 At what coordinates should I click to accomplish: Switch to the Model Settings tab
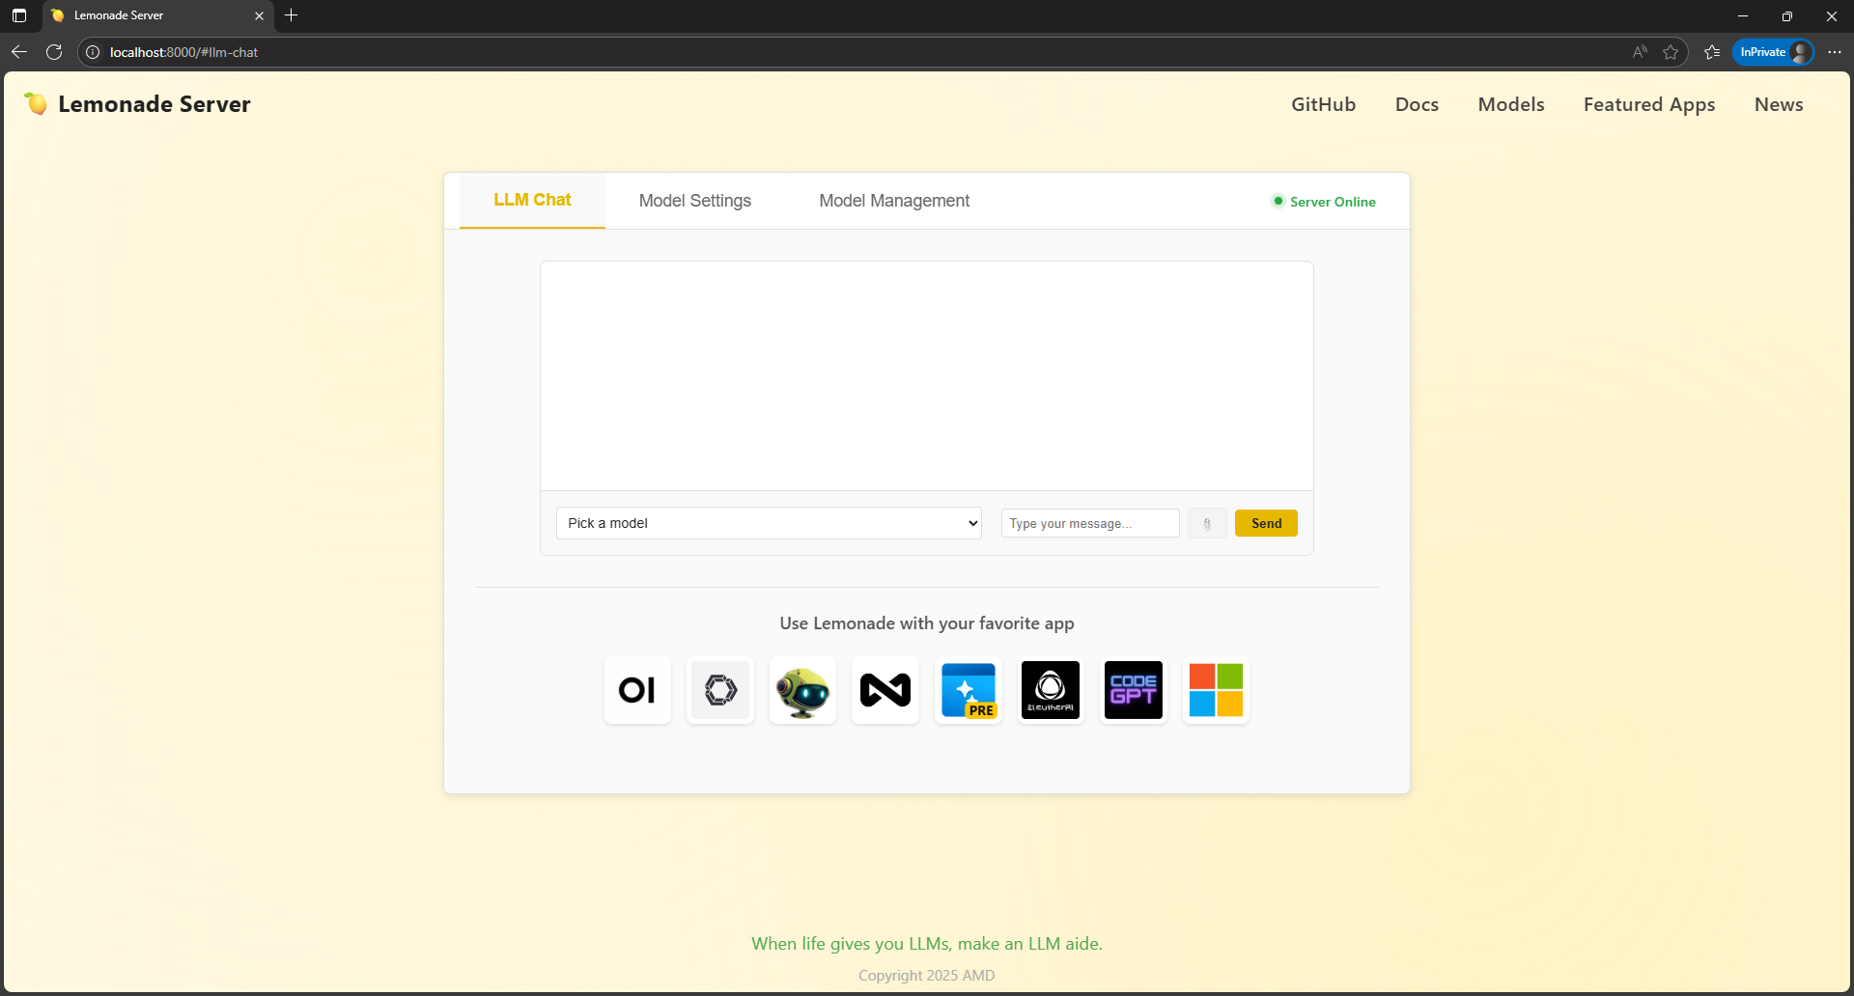[695, 201]
